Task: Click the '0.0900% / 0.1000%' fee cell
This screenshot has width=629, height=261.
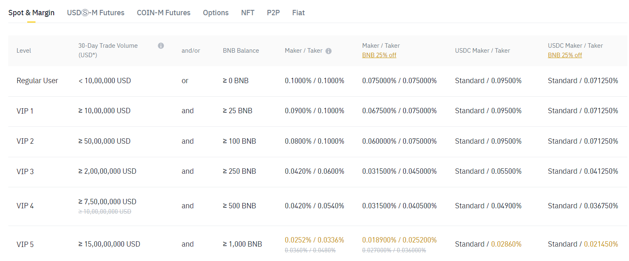Action: click(x=314, y=111)
